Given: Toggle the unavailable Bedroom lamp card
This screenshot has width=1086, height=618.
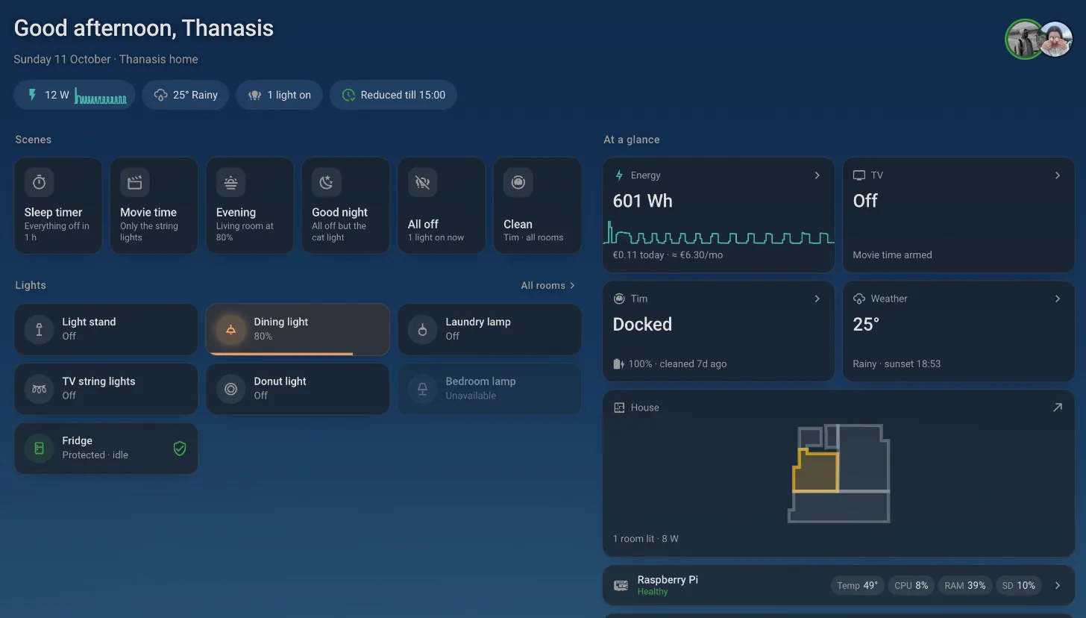Looking at the screenshot, I should tap(489, 389).
